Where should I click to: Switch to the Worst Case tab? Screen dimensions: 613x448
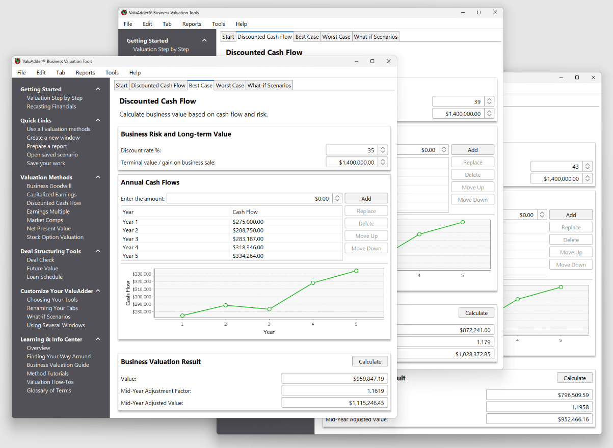[x=230, y=86]
